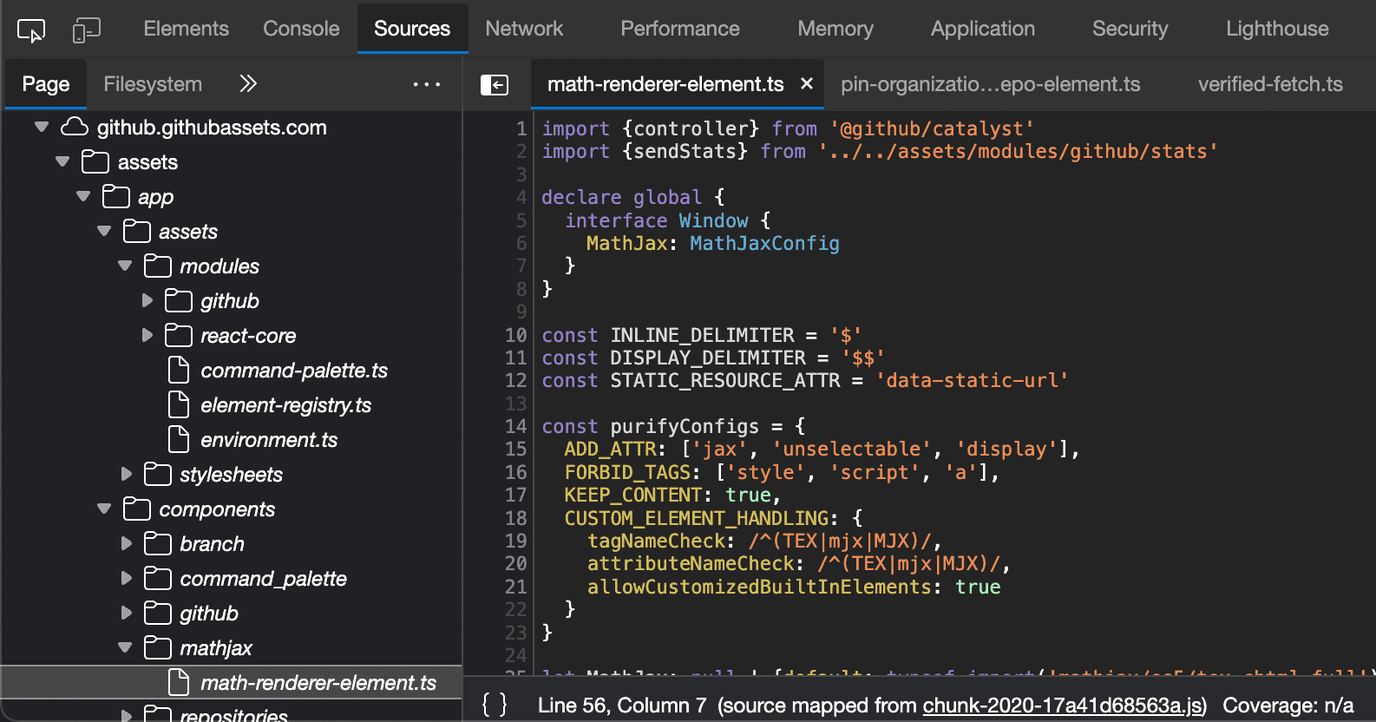
Task: Click the purifyConfigs variable name
Action: click(685, 426)
